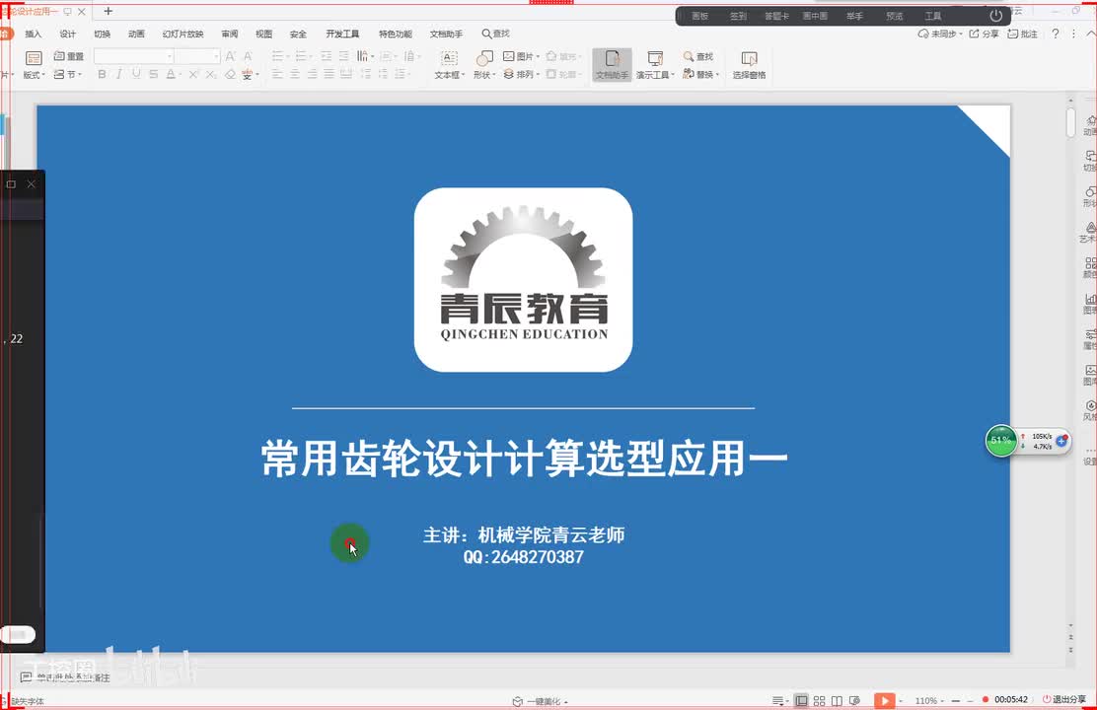Screen dimensions: 1097x710
Task: Increase font size icon
Action: pyautogui.click(x=230, y=56)
